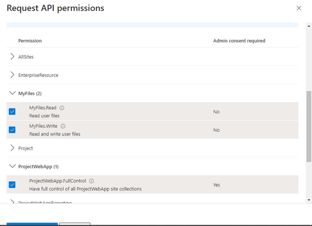Show info for MyFiles.Write permission
Screen dimensions: 312x226
coord(63,126)
